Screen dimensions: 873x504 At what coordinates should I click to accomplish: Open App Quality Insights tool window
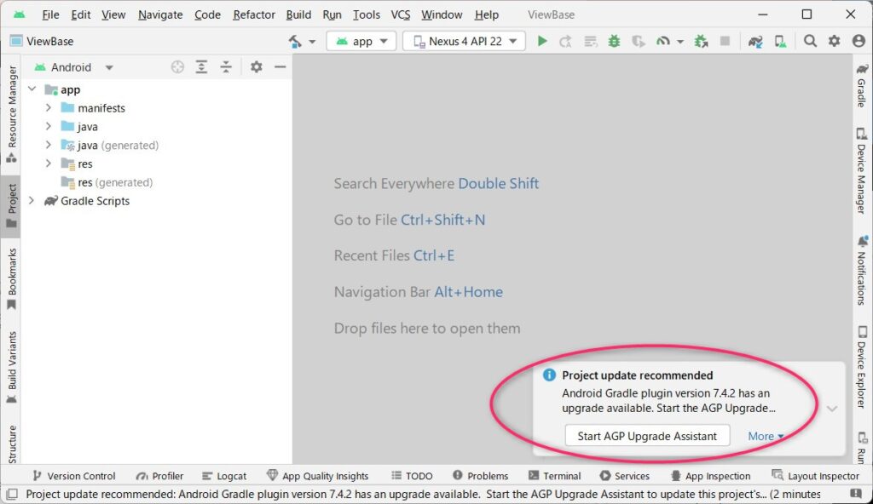click(318, 476)
